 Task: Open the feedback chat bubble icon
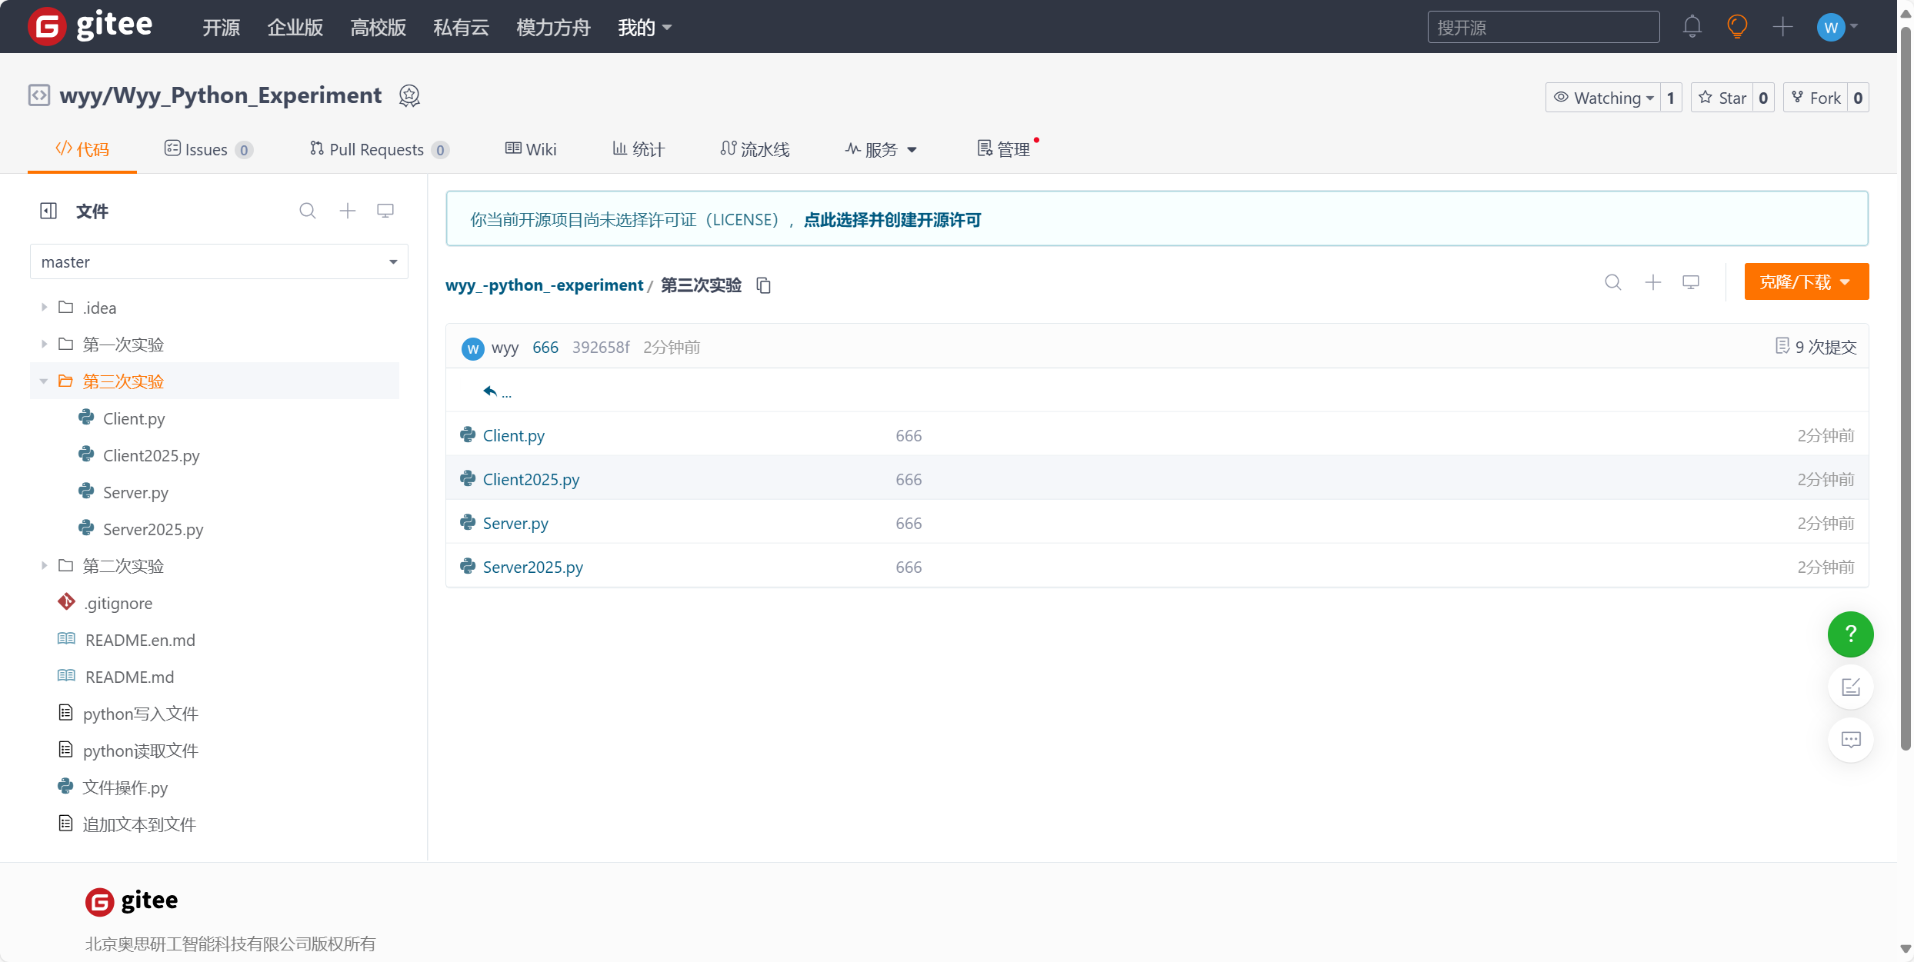click(1850, 740)
